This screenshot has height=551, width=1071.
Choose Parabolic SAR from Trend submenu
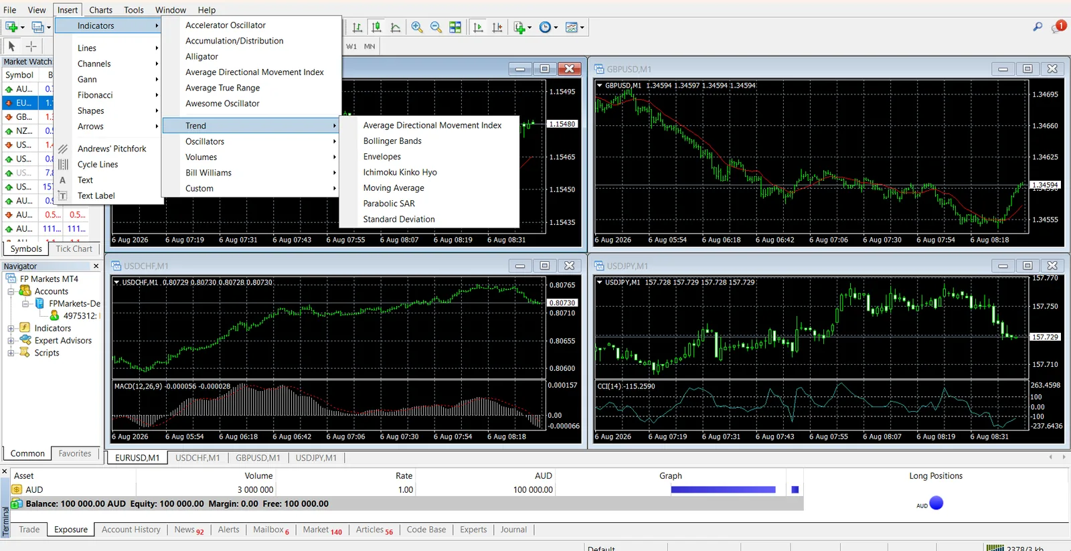tap(389, 204)
